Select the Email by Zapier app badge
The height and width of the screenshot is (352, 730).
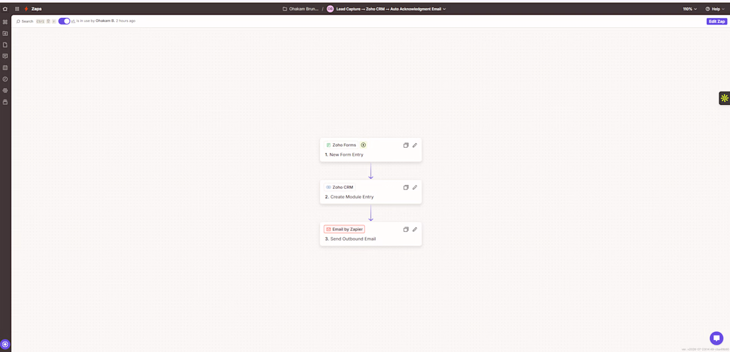[344, 229]
